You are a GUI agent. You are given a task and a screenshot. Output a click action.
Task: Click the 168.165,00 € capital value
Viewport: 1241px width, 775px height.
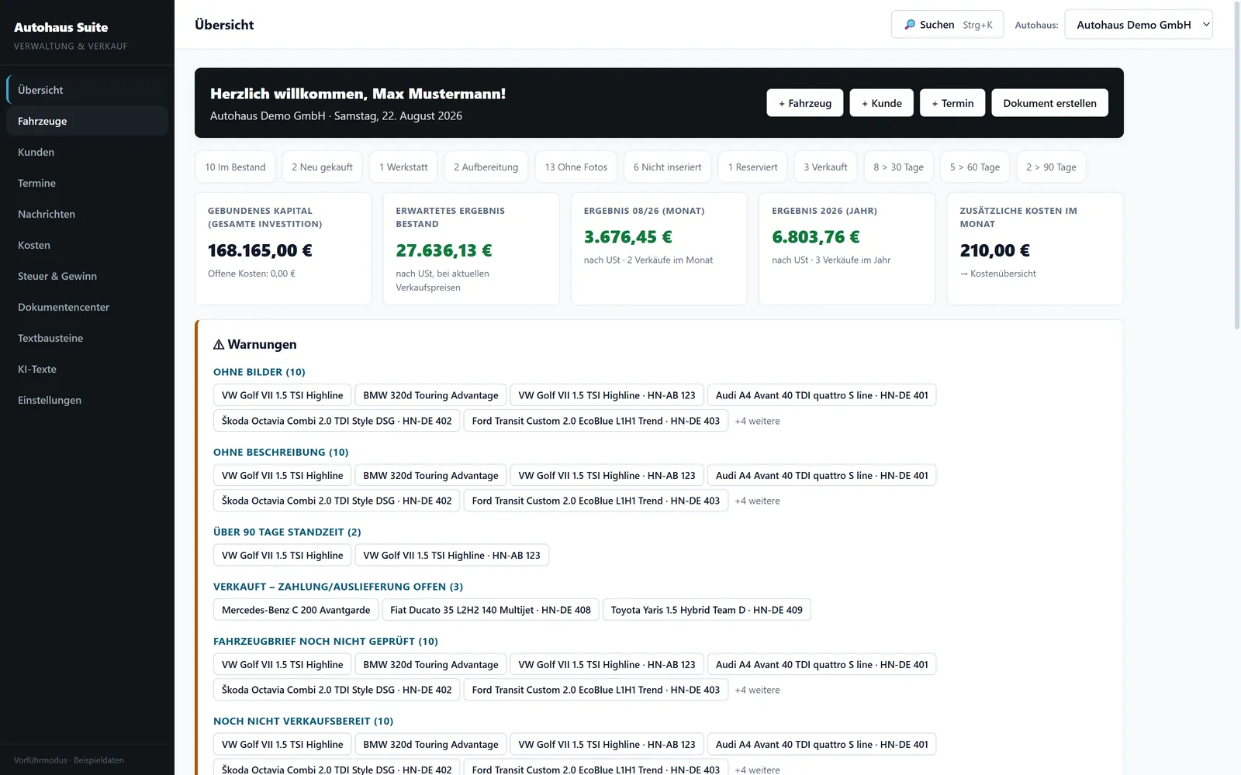[x=260, y=250]
